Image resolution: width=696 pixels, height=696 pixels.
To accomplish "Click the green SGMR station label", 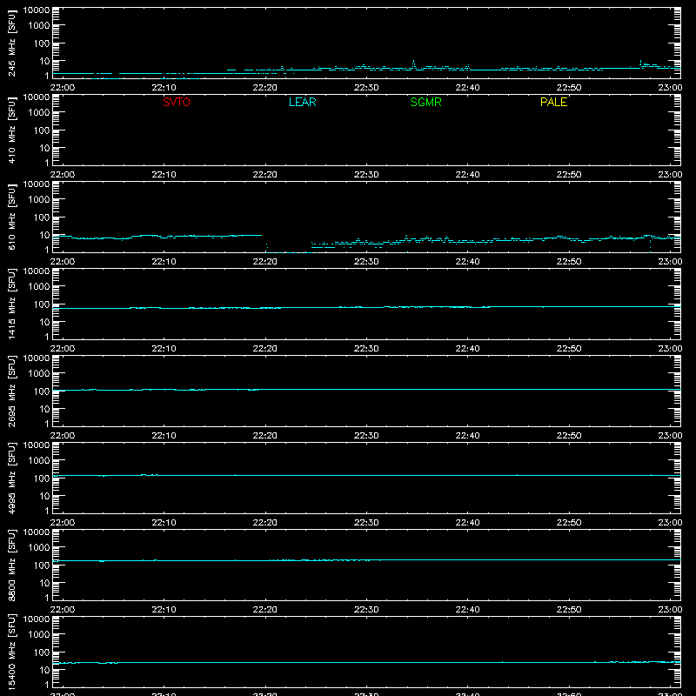I will tap(425, 102).
